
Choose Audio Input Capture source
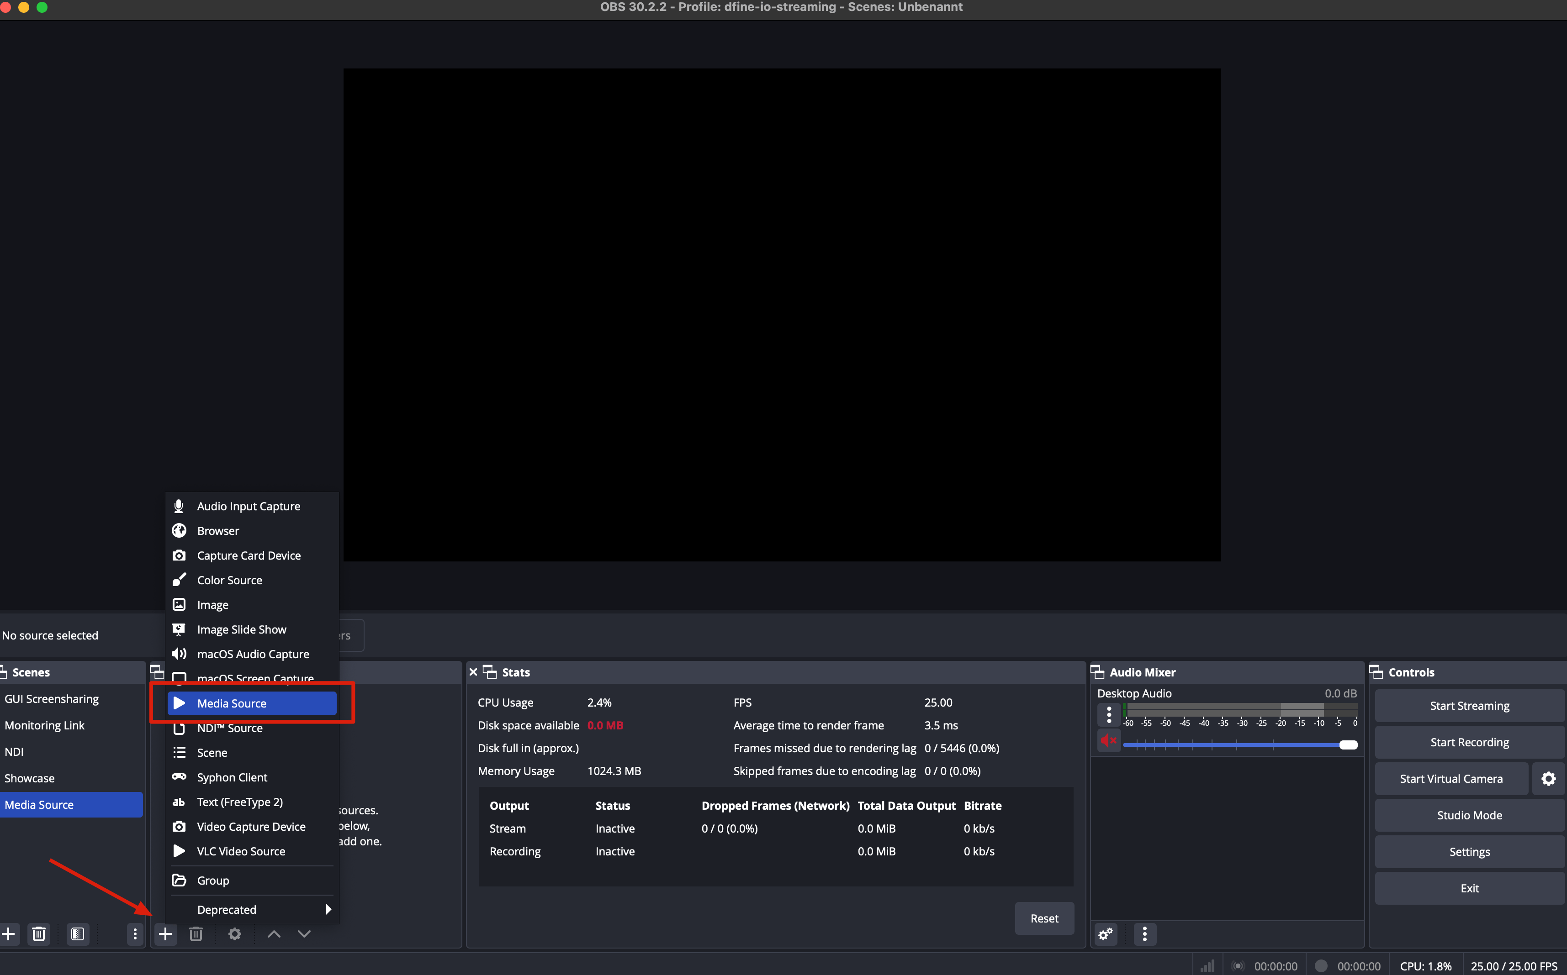click(x=252, y=506)
